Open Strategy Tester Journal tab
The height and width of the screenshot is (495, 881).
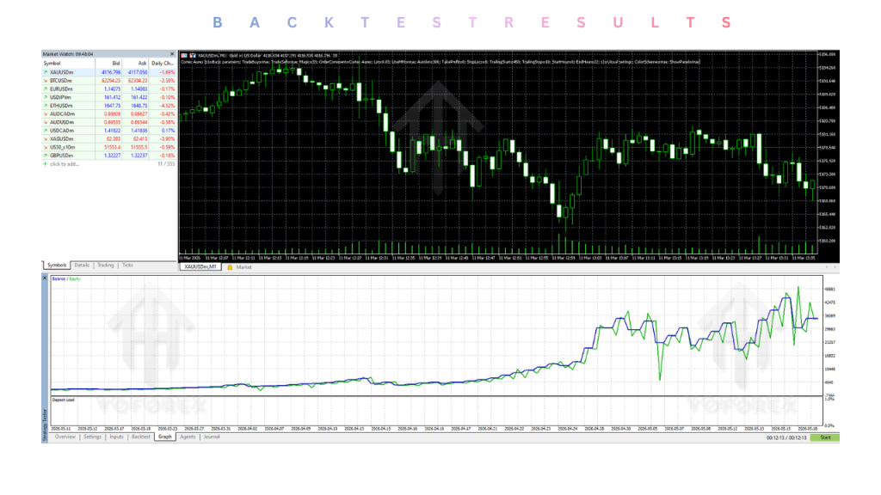212,437
